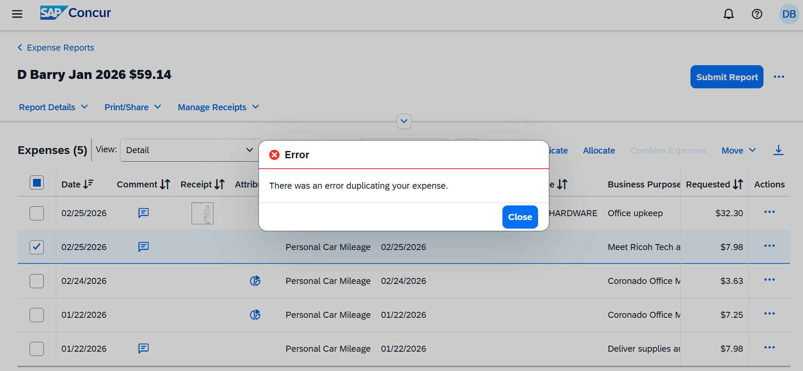Open comment icon on the Deliver supplies row
Image resolution: width=803 pixels, height=371 pixels.
[143, 348]
